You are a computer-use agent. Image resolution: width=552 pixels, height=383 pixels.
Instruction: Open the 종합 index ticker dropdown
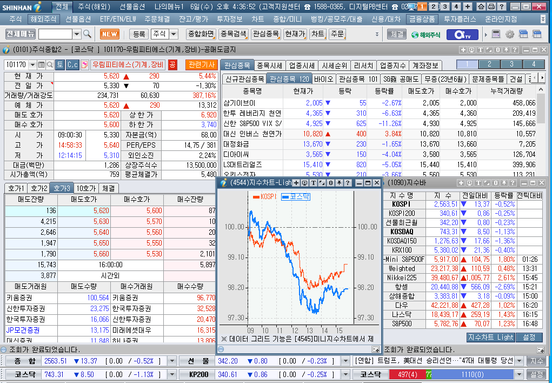(172, 361)
